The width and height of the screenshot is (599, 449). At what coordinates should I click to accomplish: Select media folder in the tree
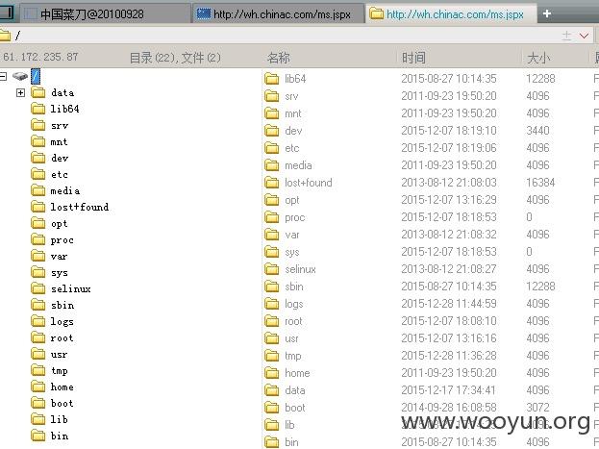[x=65, y=190]
